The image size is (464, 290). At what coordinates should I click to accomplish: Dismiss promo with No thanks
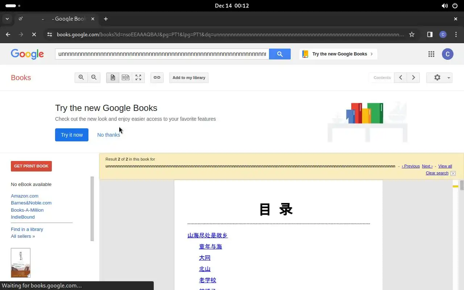(108, 135)
